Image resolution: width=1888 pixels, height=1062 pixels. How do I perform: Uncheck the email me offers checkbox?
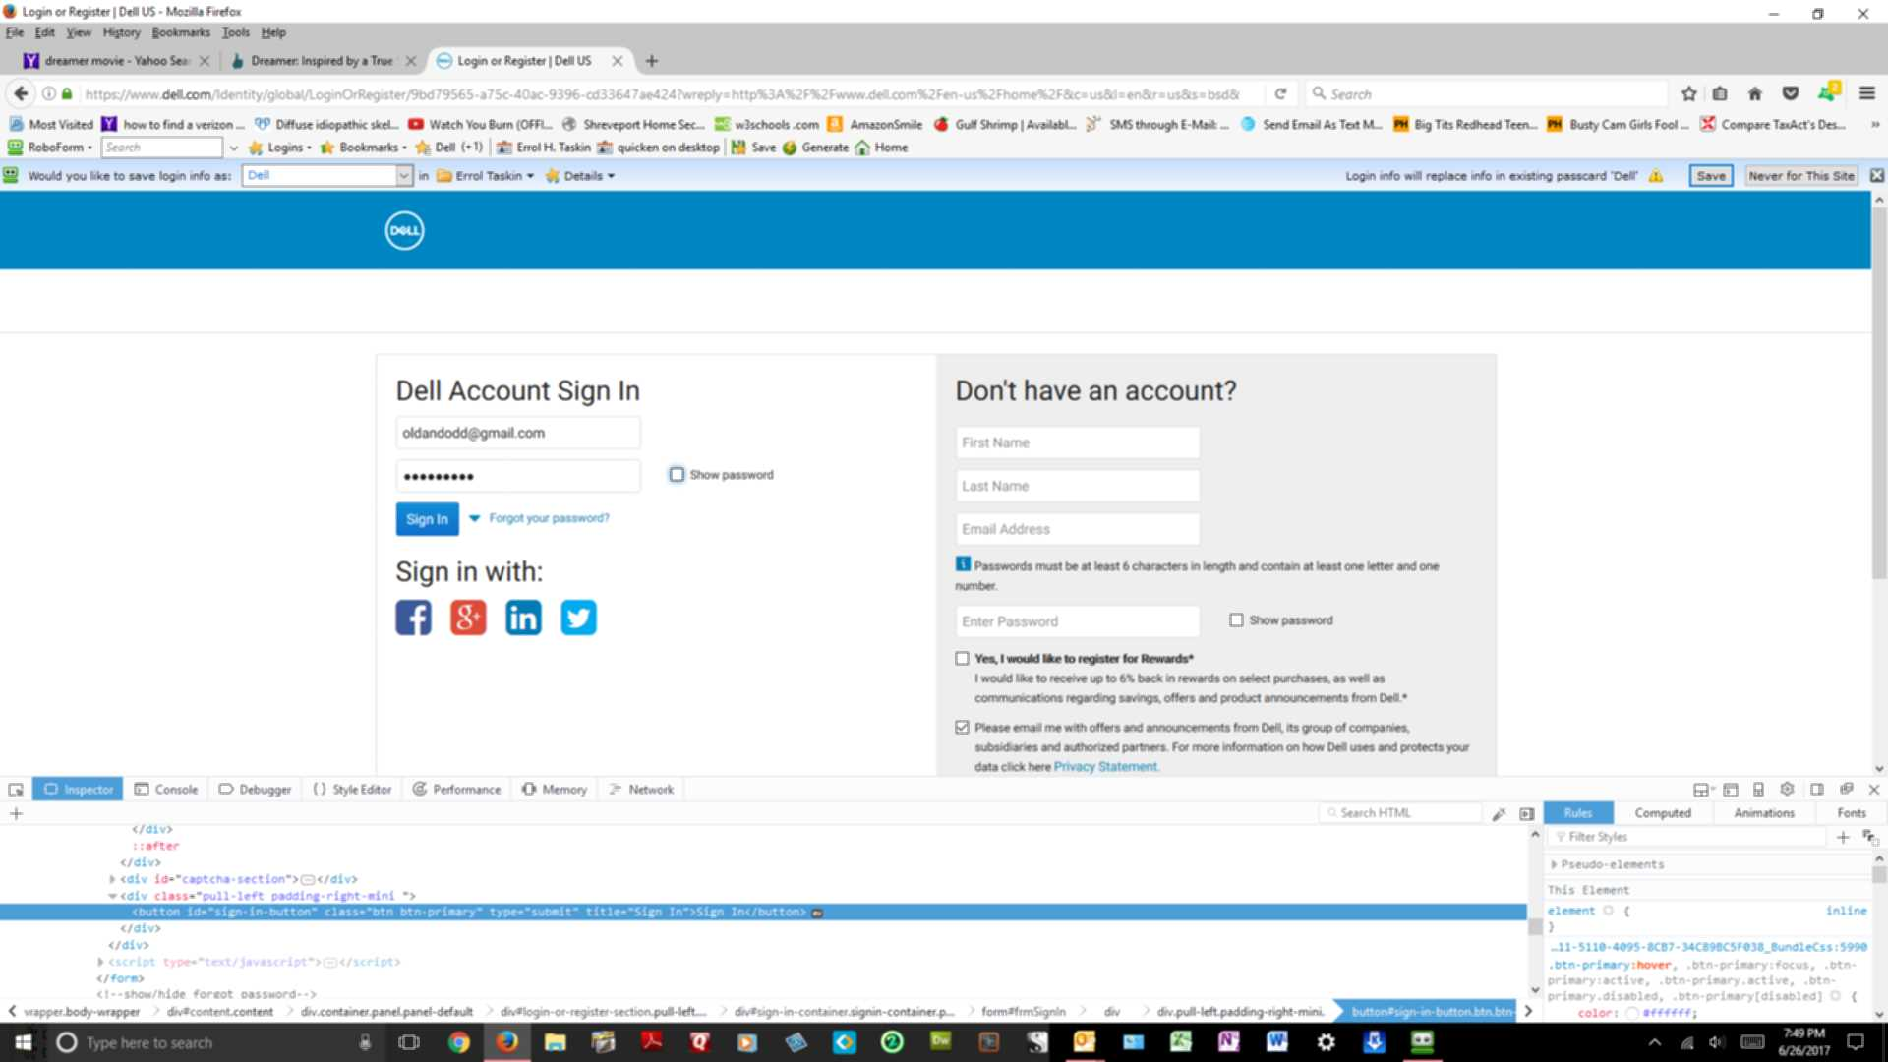click(x=962, y=728)
